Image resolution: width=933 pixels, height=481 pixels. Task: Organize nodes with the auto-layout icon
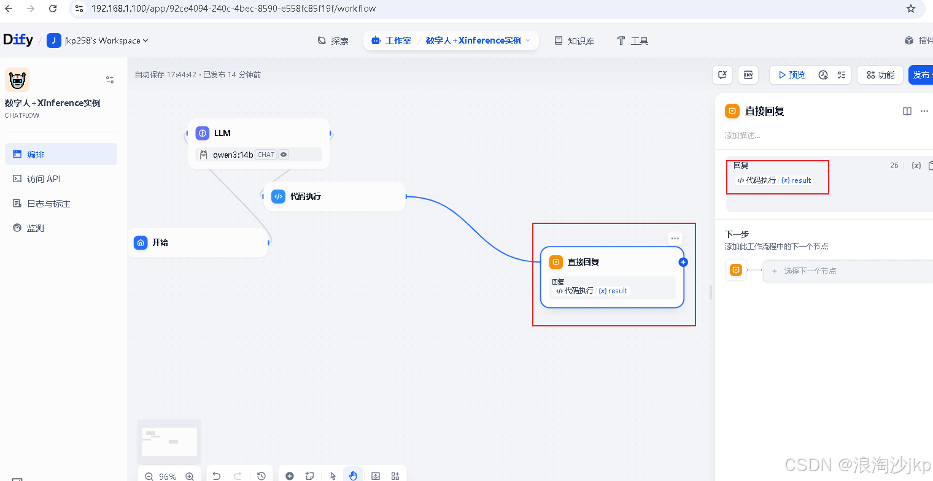pyautogui.click(x=395, y=475)
